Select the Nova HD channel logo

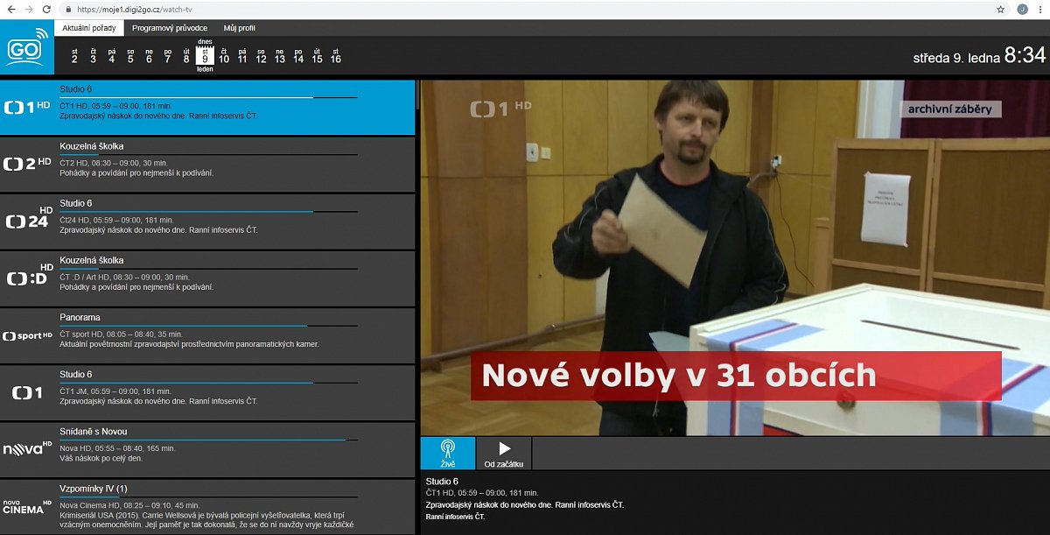tap(27, 449)
